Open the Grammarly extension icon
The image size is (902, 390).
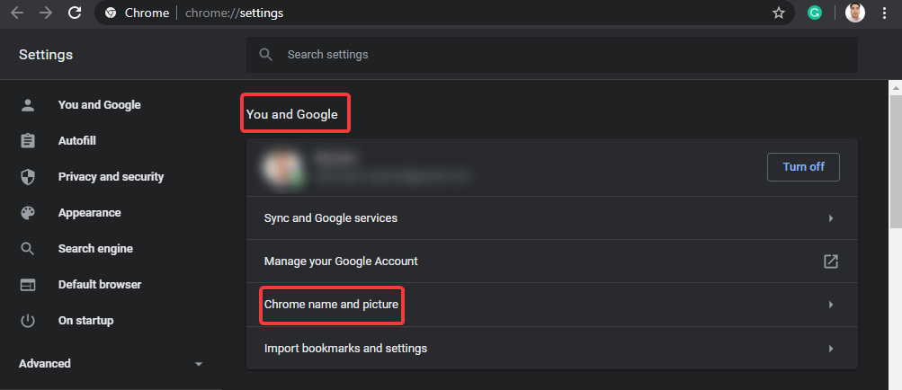tap(815, 13)
